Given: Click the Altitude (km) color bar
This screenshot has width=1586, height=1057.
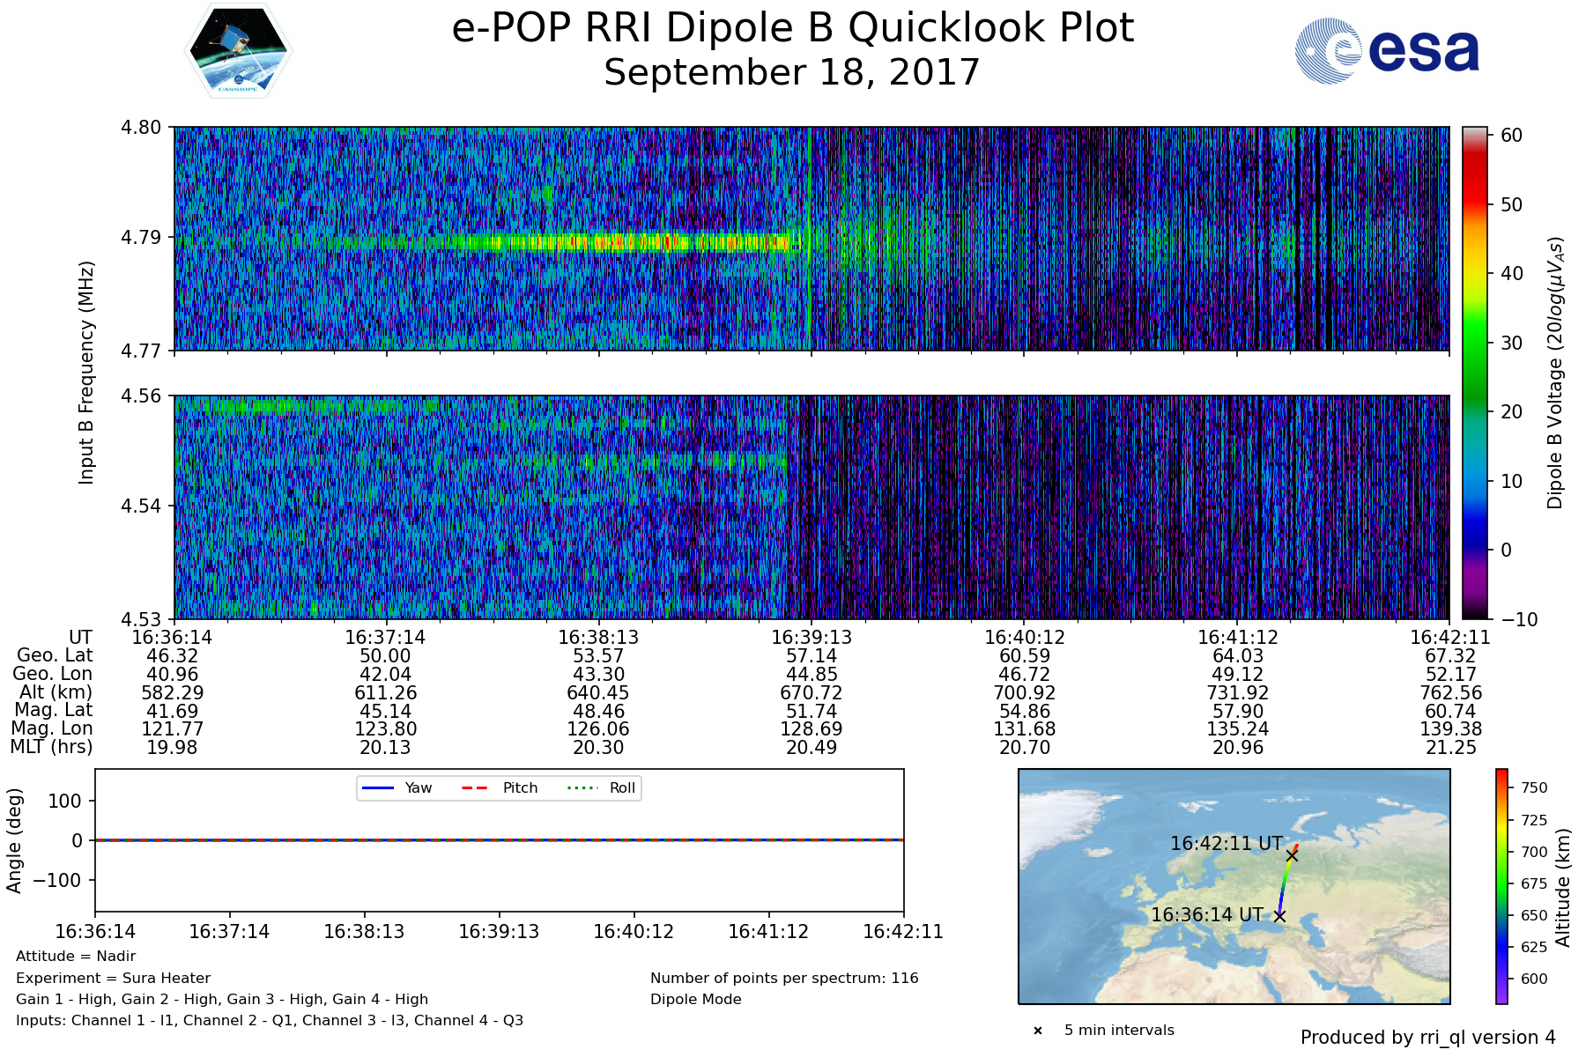Looking at the screenshot, I should 1501,885.
